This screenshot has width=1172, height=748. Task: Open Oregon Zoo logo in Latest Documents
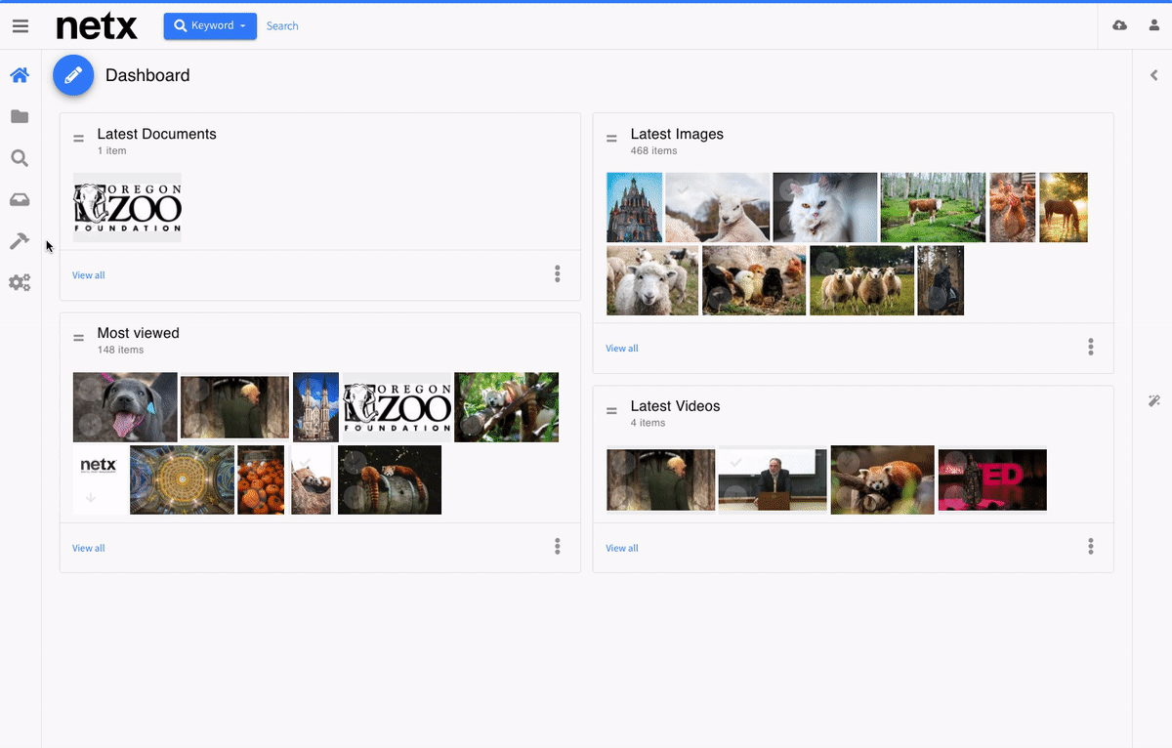coord(127,207)
